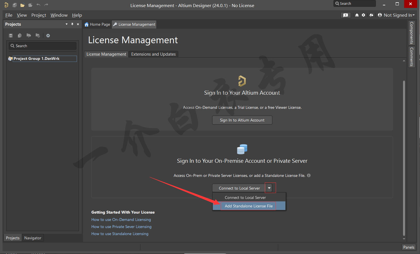Screen dimensions: 420x254
Task: Open the Projects panel options dropdown triangle
Action: point(67,24)
